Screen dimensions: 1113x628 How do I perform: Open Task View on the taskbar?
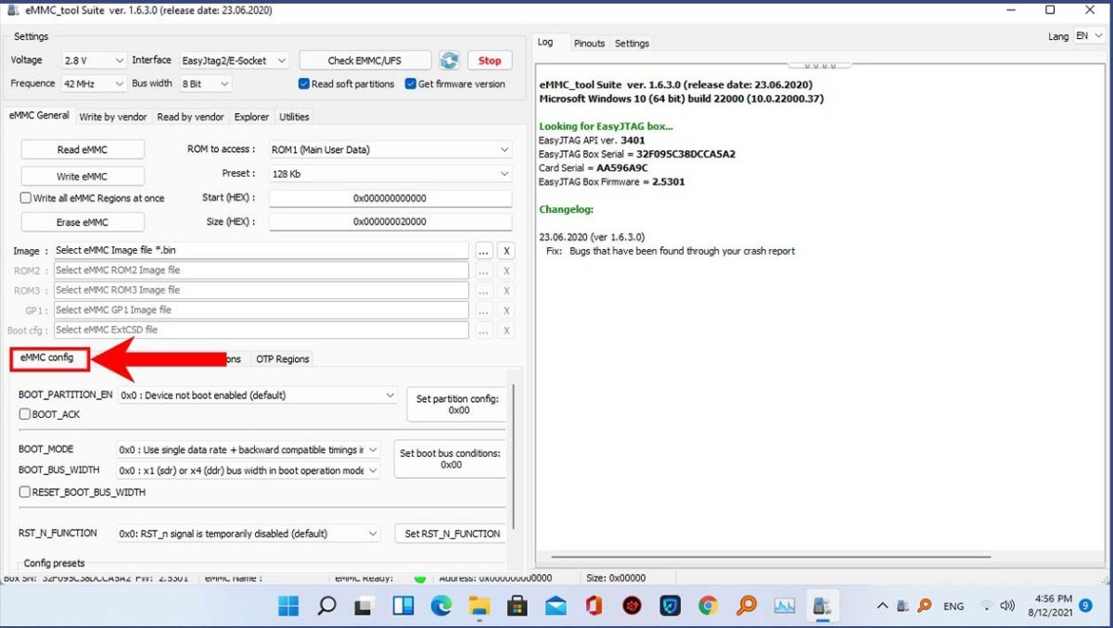click(365, 606)
